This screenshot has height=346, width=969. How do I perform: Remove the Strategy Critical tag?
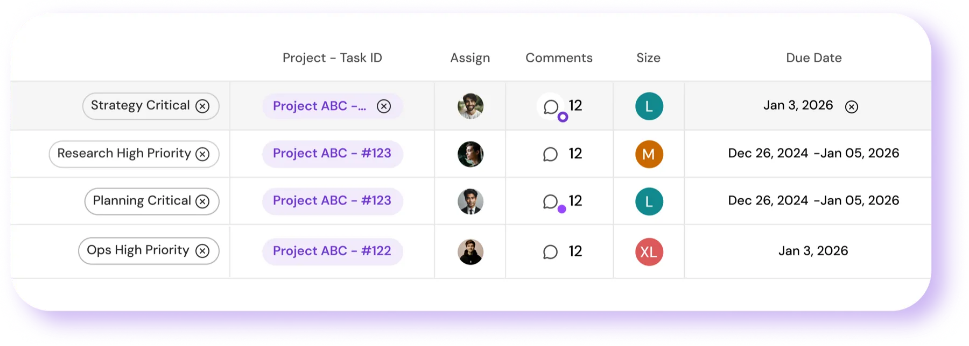[202, 106]
